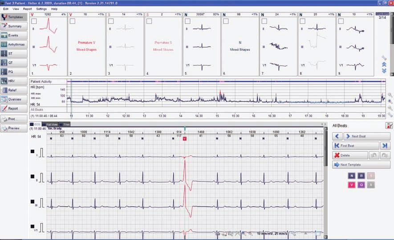The width and height of the screenshot is (394, 240).
Task: Tick checkbox of template 4 Premature S
Action: pos(149,21)
